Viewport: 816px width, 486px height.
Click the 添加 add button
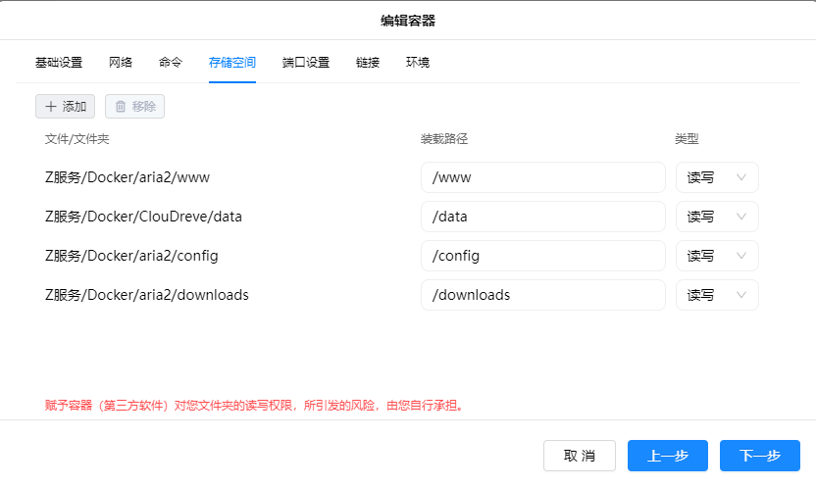coord(65,107)
